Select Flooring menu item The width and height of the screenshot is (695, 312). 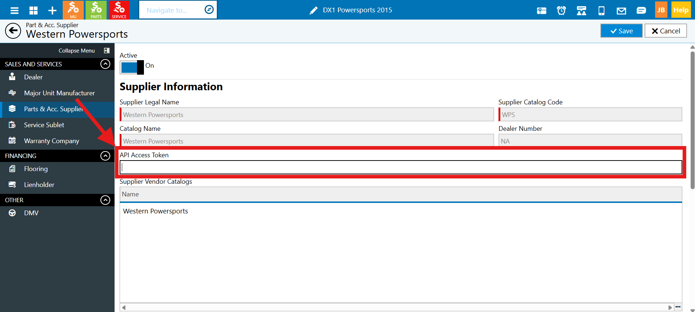[x=57, y=169]
